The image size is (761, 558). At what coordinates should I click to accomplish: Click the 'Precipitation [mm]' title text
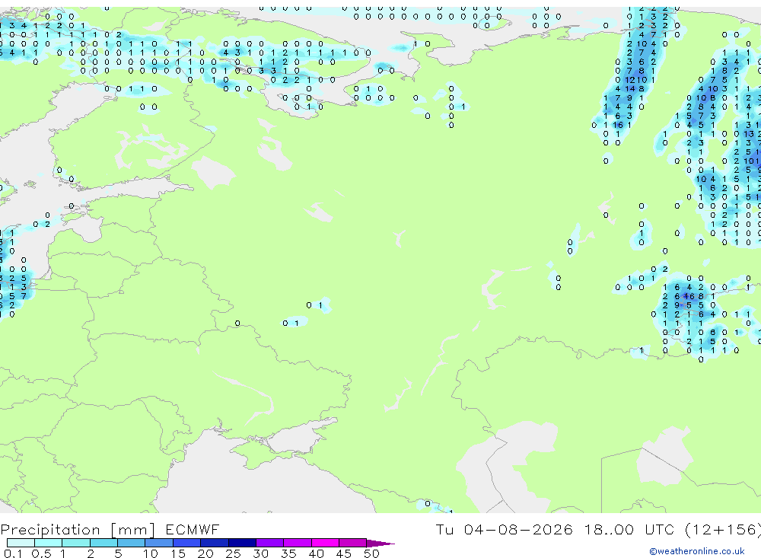(x=78, y=530)
